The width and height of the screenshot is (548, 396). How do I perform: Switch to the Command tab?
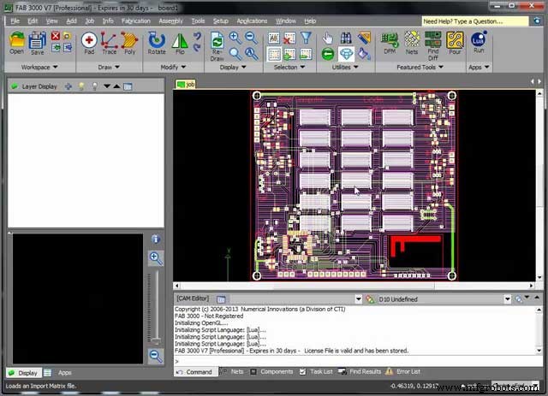coord(195,372)
